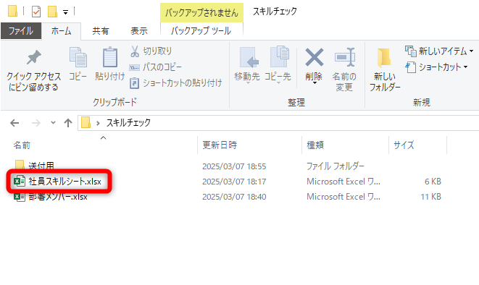The width and height of the screenshot is (479, 285).
Task: Click the title bar properties checkmark icon
Action: 36,12
